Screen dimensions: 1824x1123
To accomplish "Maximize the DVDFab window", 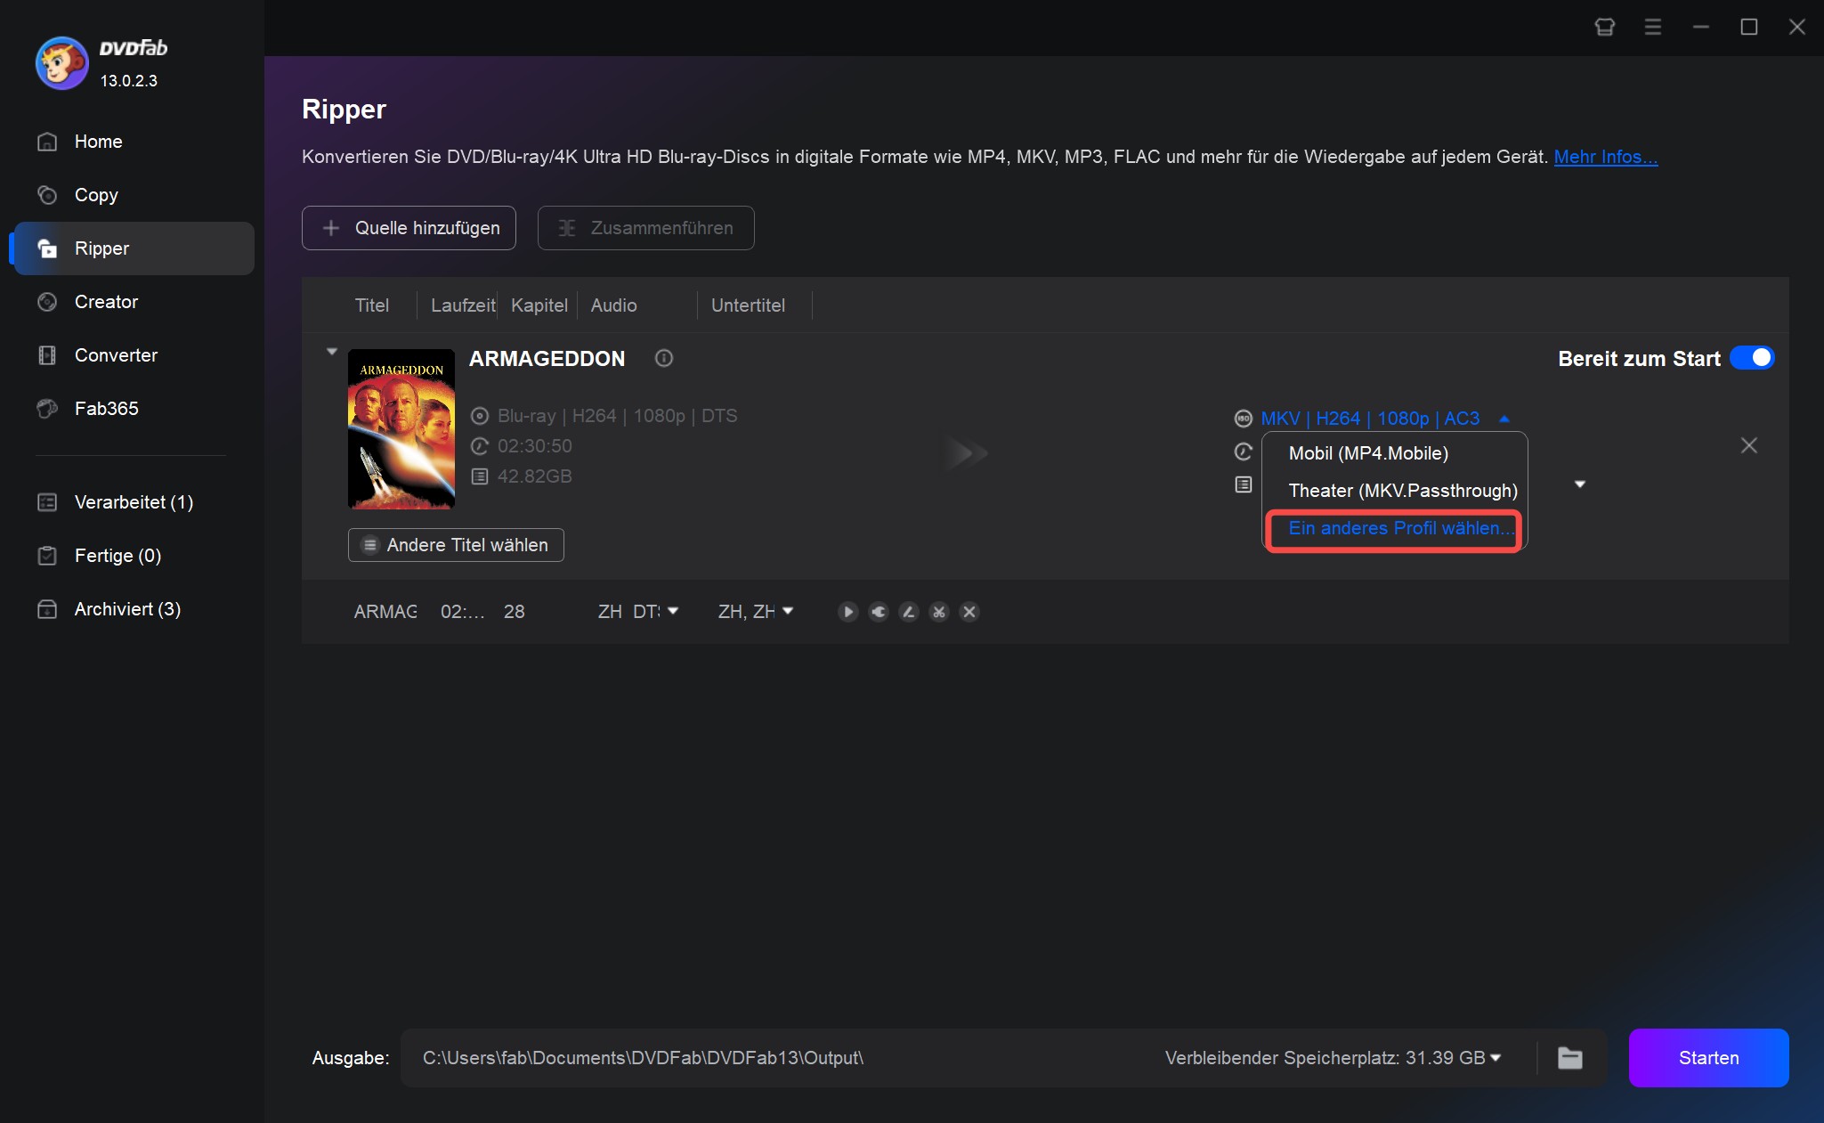I will [1749, 27].
